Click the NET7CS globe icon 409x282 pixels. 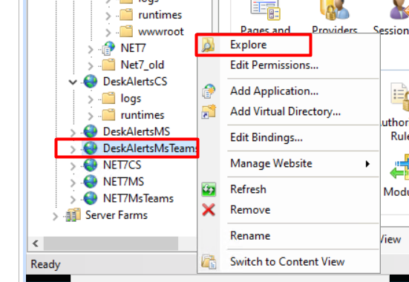[91, 165]
